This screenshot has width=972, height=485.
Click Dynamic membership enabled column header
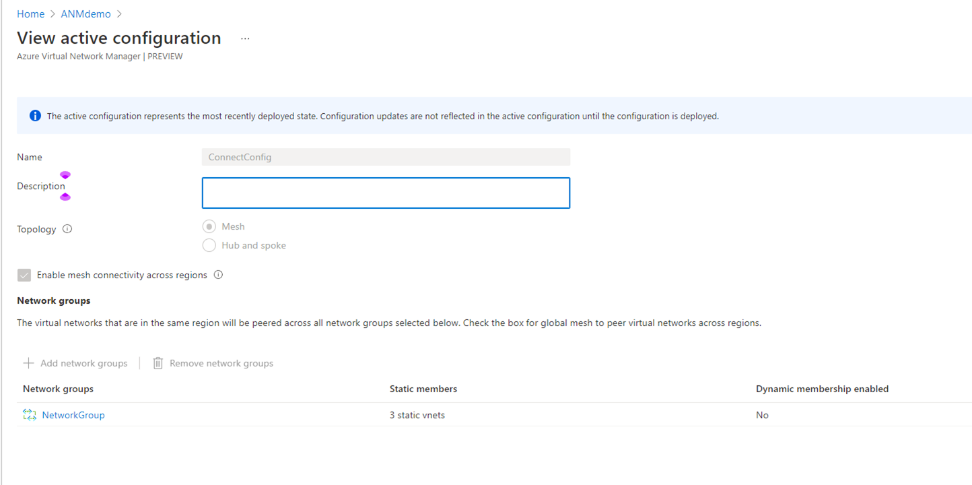pyautogui.click(x=822, y=389)
